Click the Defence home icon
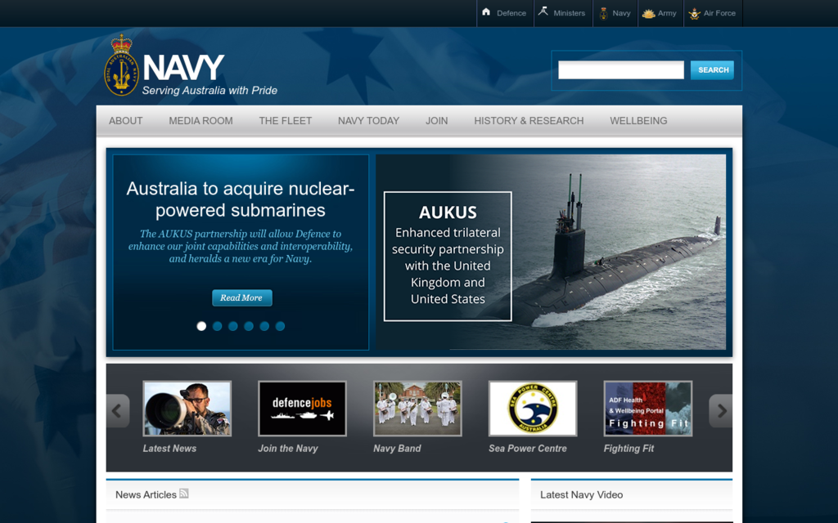Viewport: 838px width, 523px height. pos(489,12)
